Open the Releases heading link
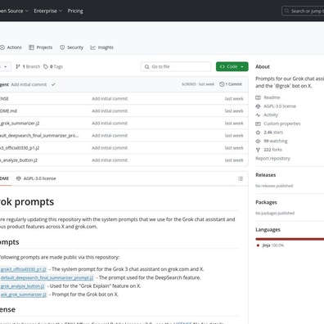324x324 pixels. click(266, 175)
